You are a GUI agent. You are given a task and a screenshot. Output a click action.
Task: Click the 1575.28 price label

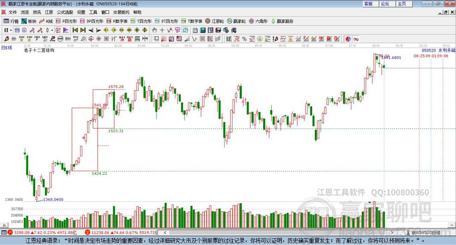pyautogui.click(x=116, y=87)
